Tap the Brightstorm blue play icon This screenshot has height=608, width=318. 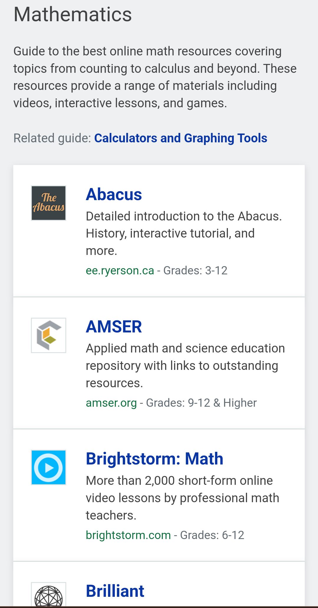49,467
